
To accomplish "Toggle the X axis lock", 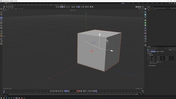I will (7, 7).
